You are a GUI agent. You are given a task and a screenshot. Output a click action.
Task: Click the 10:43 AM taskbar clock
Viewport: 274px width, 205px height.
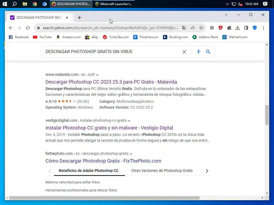(252, 4)
